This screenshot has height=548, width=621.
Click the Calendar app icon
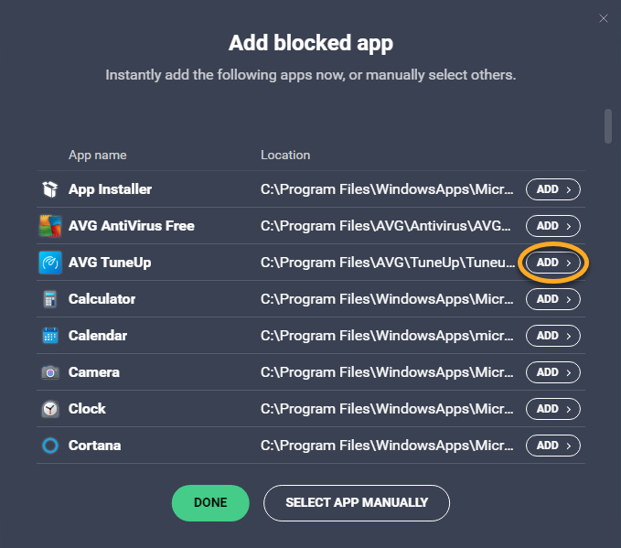tap(49, 336)
